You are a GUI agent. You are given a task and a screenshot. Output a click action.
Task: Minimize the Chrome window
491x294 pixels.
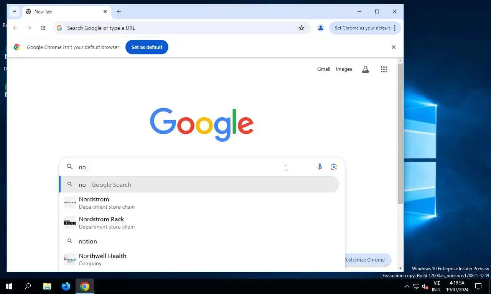click(x=359, y=11)
